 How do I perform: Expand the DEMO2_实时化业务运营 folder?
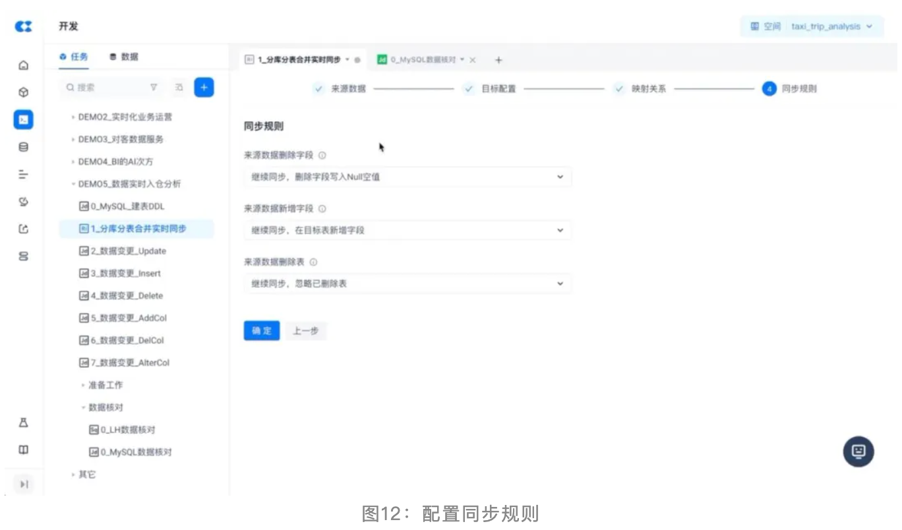click(125, 117)
